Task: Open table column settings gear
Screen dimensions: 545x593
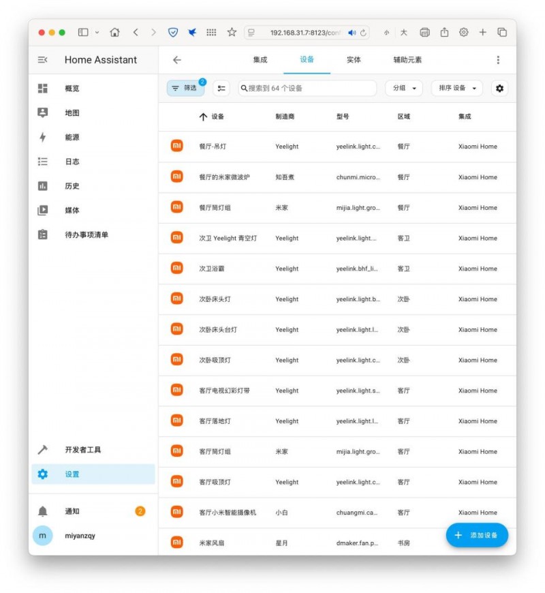Action: [x=500, y=88]
